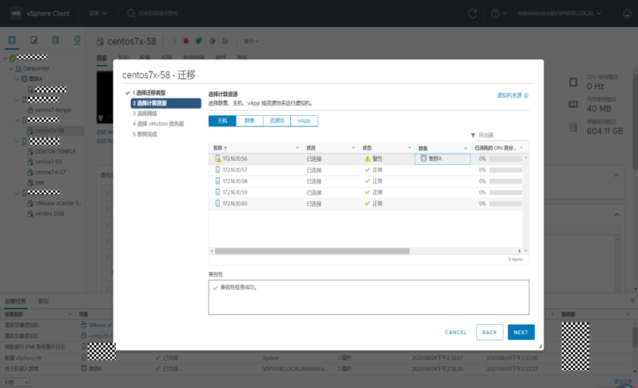Click storage usage icon in background summary
Screen dimensions: 638x388
point(573,127)
